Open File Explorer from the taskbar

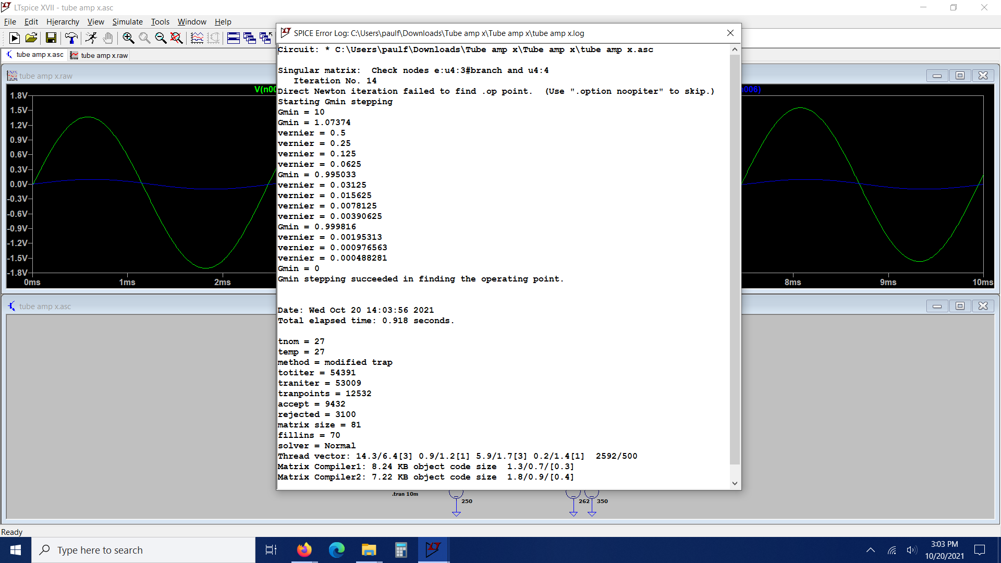[x=369, y=550]
